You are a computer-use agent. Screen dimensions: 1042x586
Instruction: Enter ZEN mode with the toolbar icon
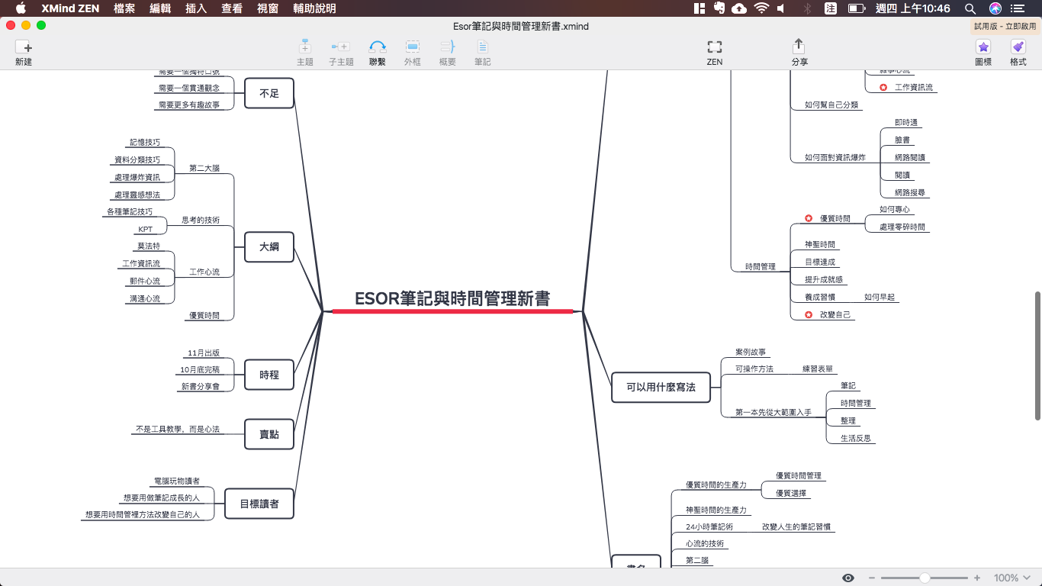tap(714, 47)
